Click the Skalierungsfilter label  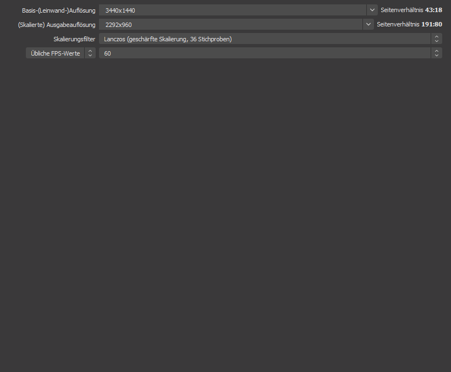tap(74, 39)
